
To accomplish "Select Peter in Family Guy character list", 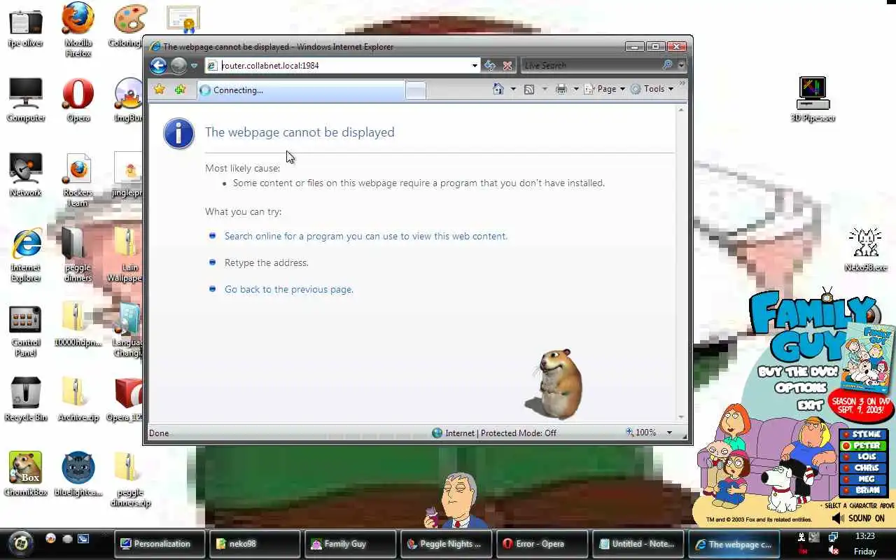I will tap(862, 445).
